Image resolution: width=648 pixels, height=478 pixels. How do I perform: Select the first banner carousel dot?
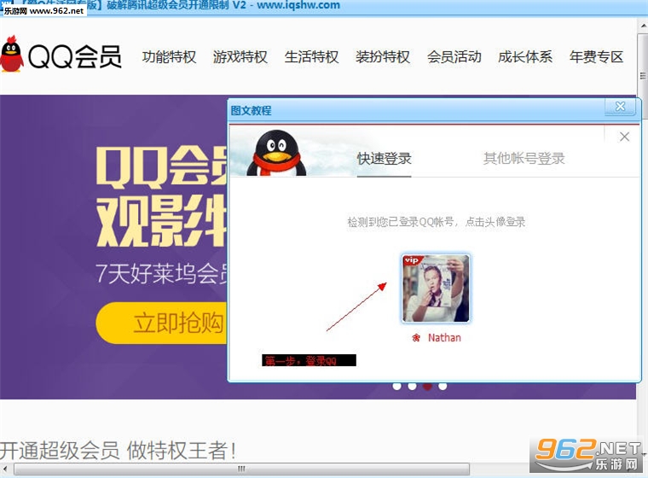pos(396,386)
